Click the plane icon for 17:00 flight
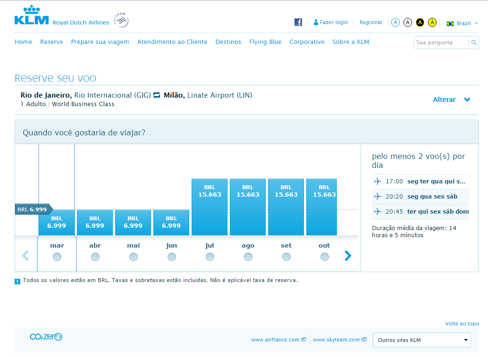The image size is (488, 357). [x=378, y=181]
